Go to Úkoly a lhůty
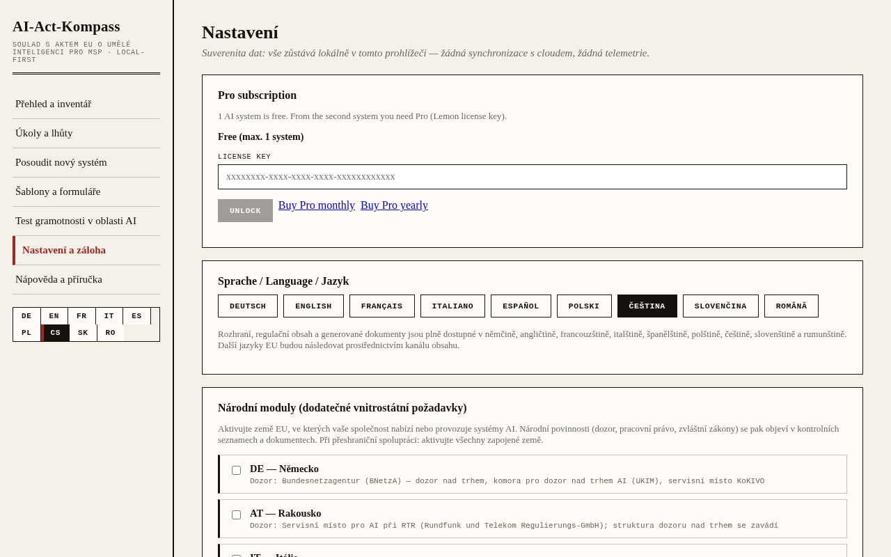 coord(86,133)
